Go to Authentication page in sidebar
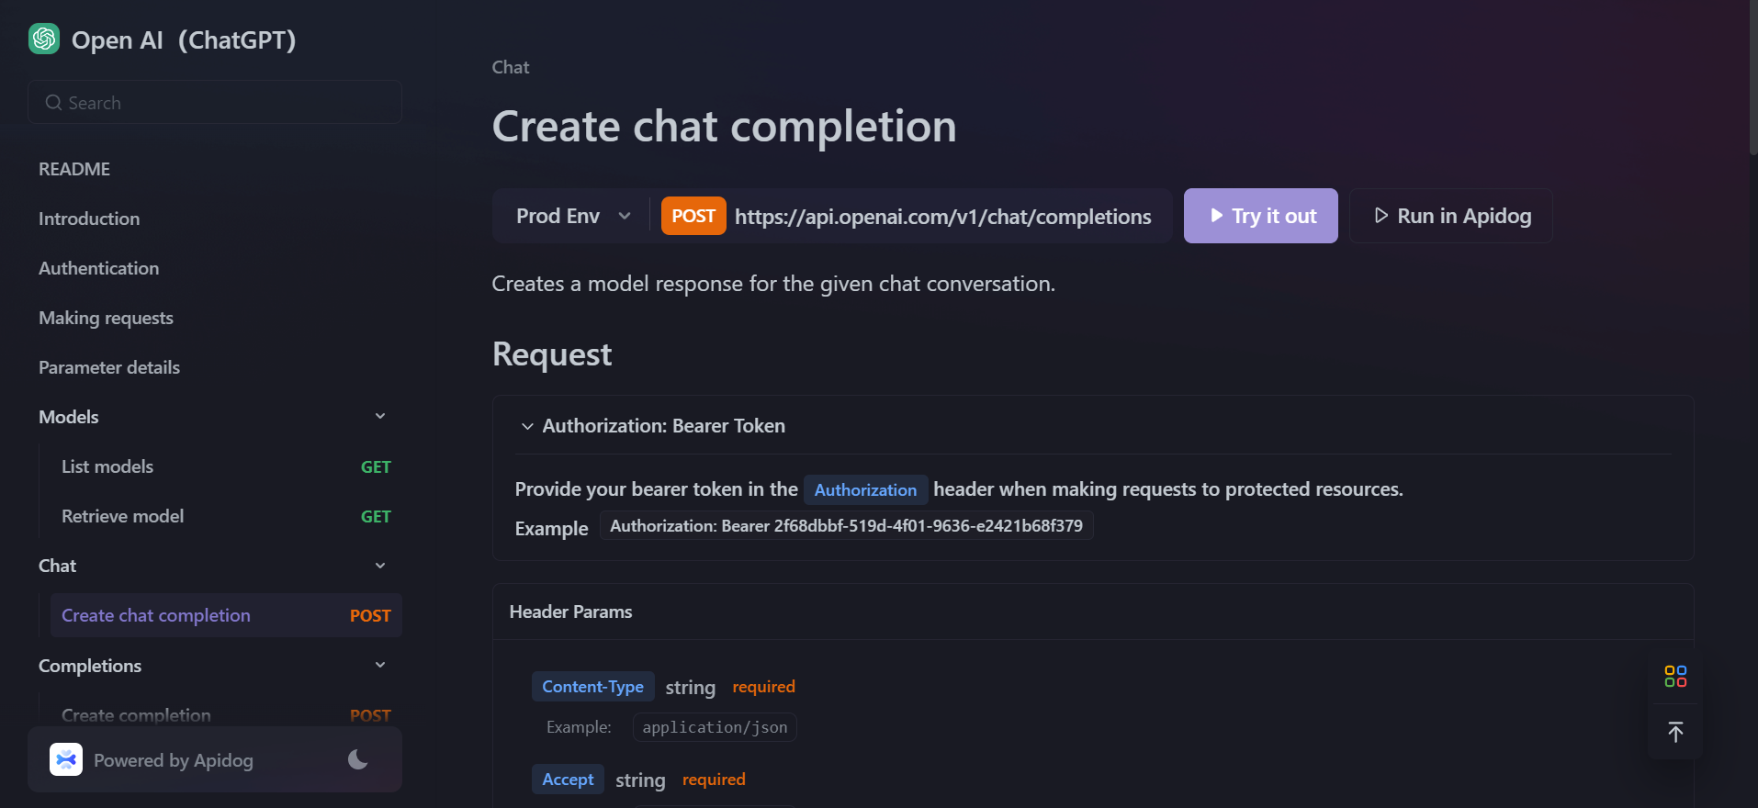 (x=99, y=268)
